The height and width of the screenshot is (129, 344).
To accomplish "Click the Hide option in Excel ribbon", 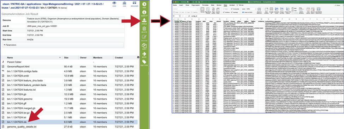I will (x=294, y=11).
